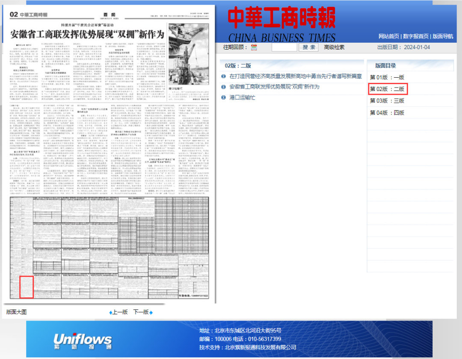Click the right arrow beside 下一版
The width and height of the screenshot is (462, 359).
click(x=151, y=312)
